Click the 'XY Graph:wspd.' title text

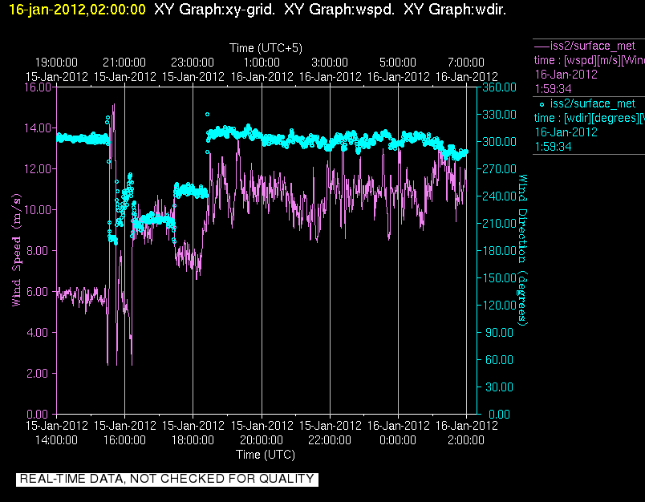click(339, 9)
